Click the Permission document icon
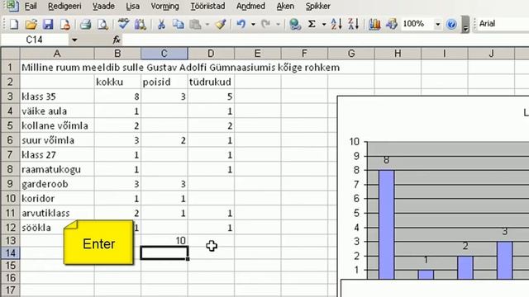The height and width of the screenshot is (297, 529). [64, 24]
